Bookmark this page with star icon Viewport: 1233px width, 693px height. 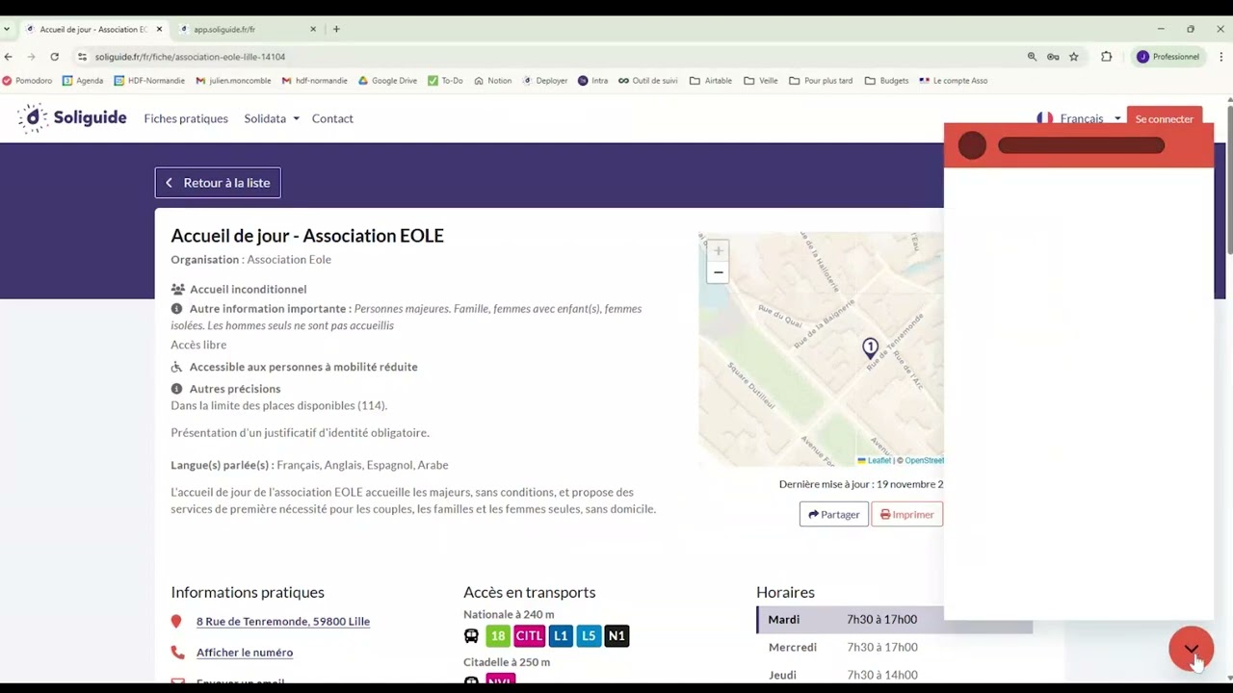[1073, 57]
